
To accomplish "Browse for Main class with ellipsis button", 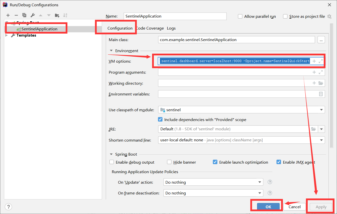I will click(321, 40).
